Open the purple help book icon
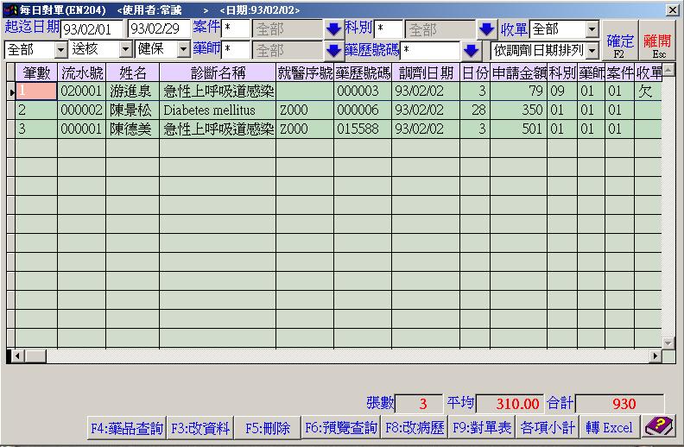The image size is (684, 447). pyautogui.click(x=659, y=426)
